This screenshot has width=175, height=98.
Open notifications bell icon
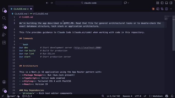(172, 96)
